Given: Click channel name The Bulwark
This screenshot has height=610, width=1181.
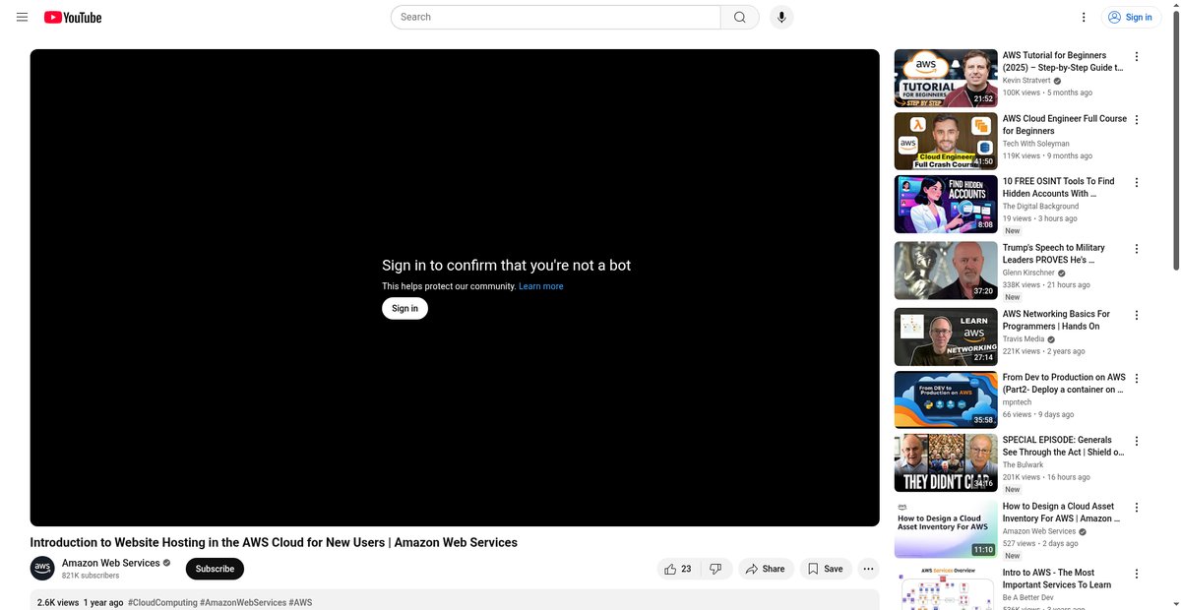Looking at the screenshot, I should (x=1024, y=465).
